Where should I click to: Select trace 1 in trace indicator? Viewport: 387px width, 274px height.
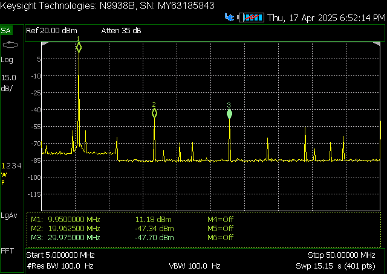[x=3, y=166]
